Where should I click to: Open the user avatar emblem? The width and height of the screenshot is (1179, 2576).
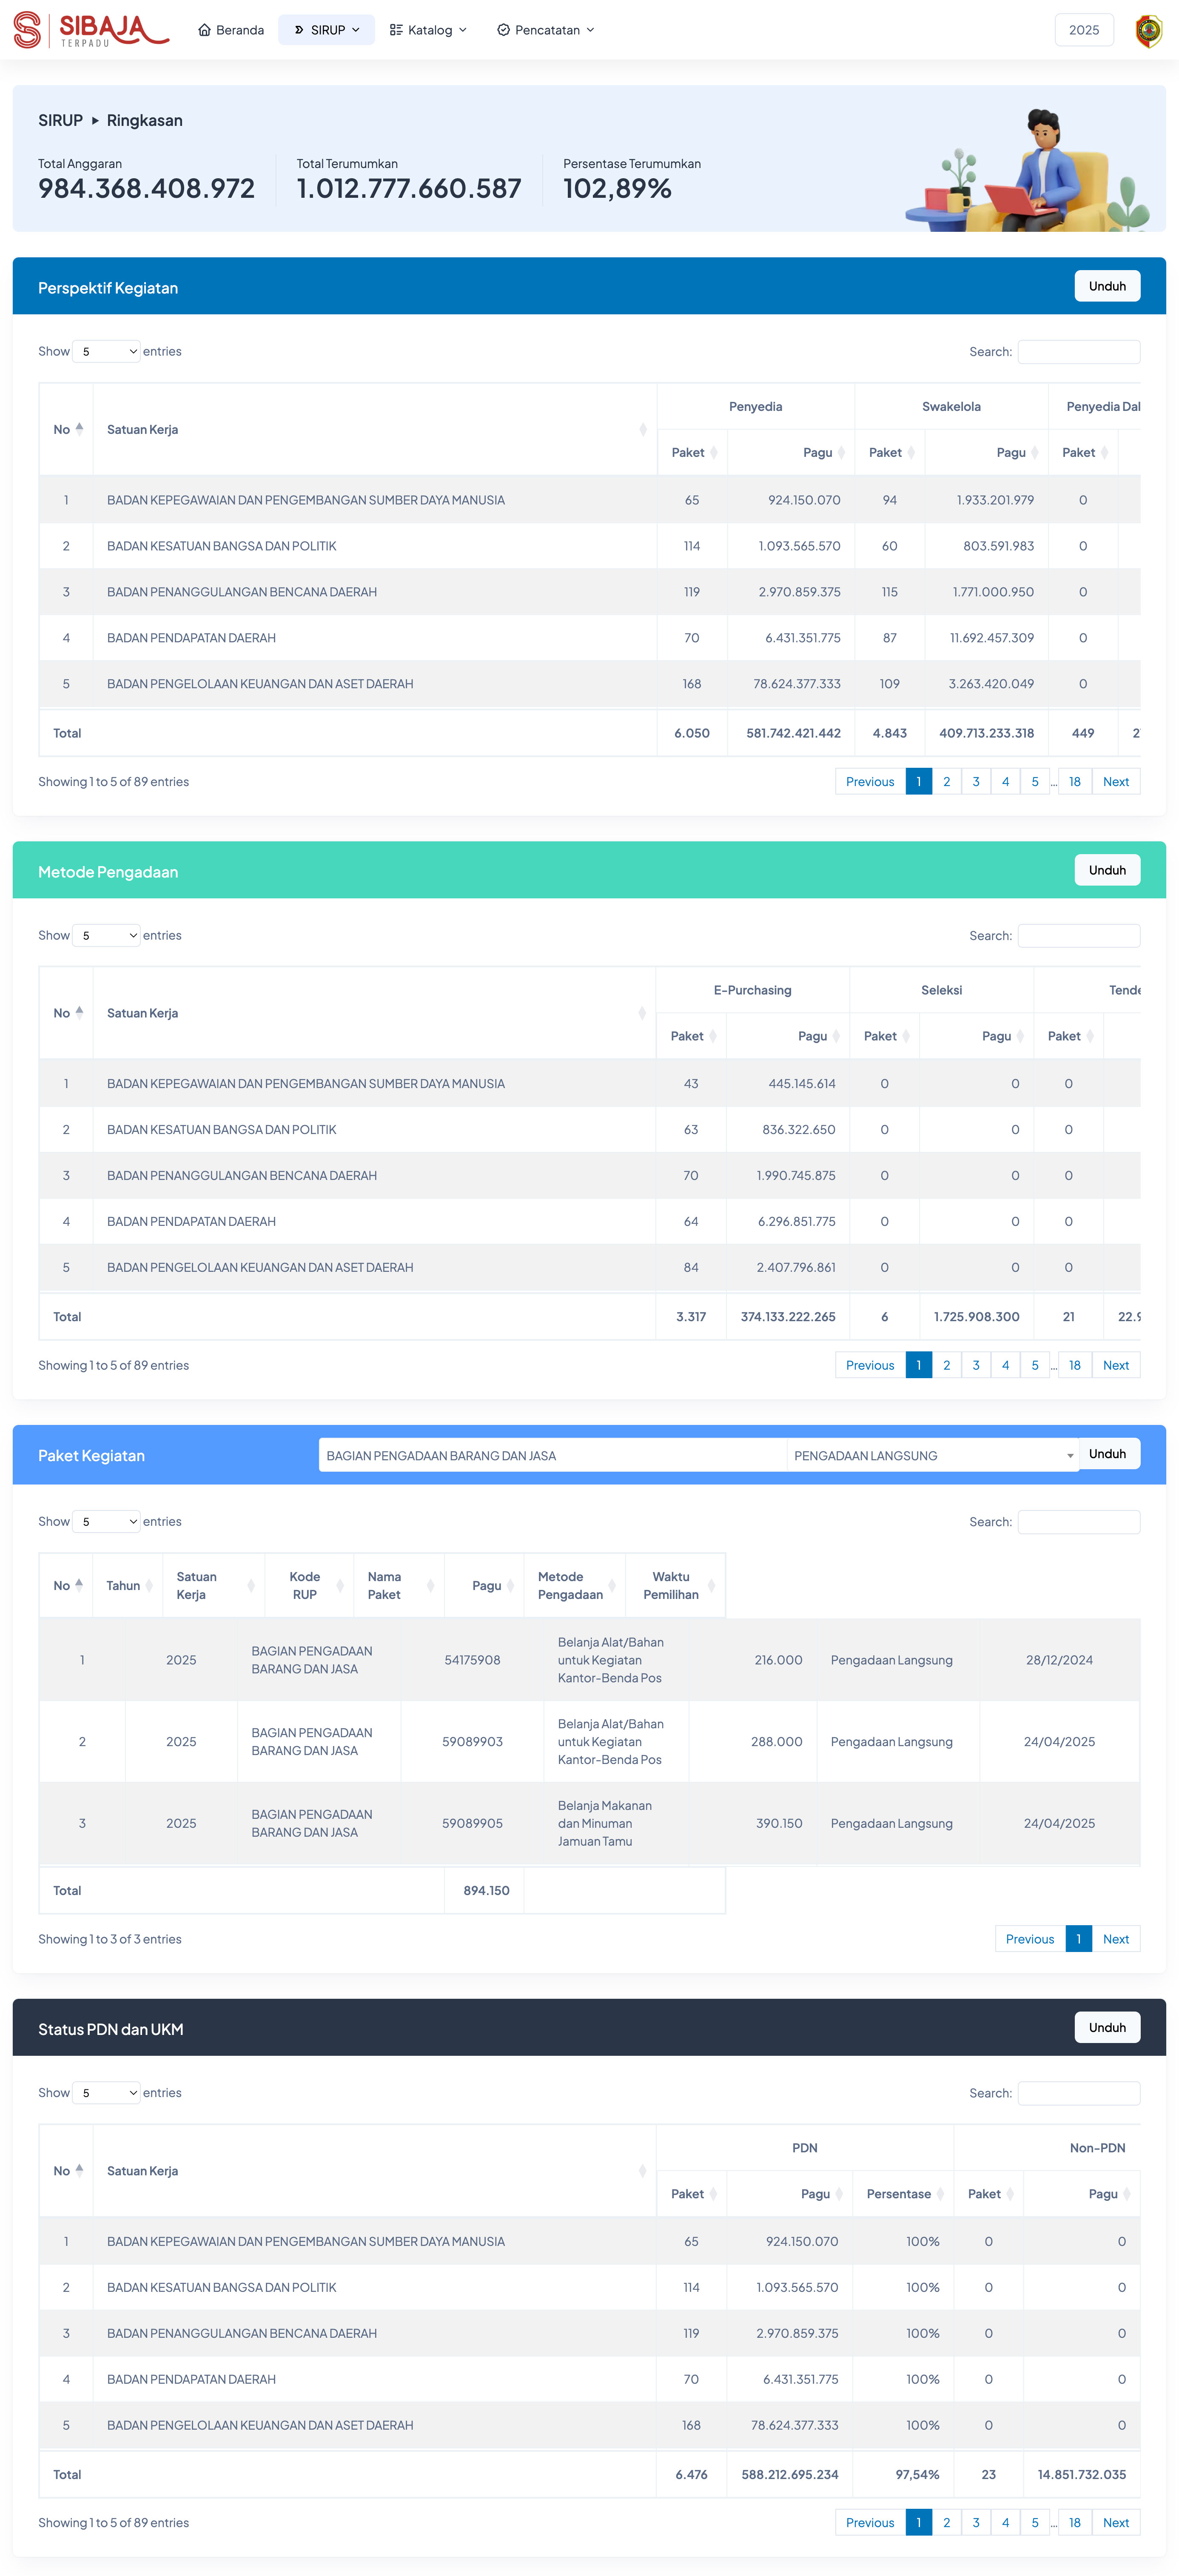click(x=1149, y=30)
